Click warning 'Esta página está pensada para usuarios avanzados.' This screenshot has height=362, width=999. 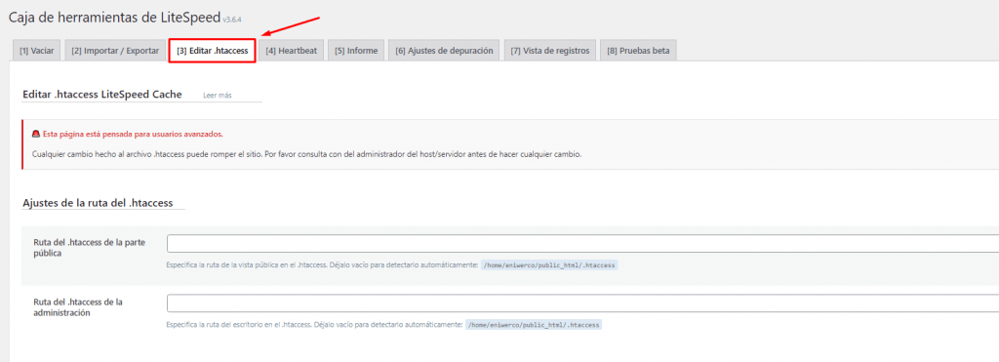pos(133,135)
